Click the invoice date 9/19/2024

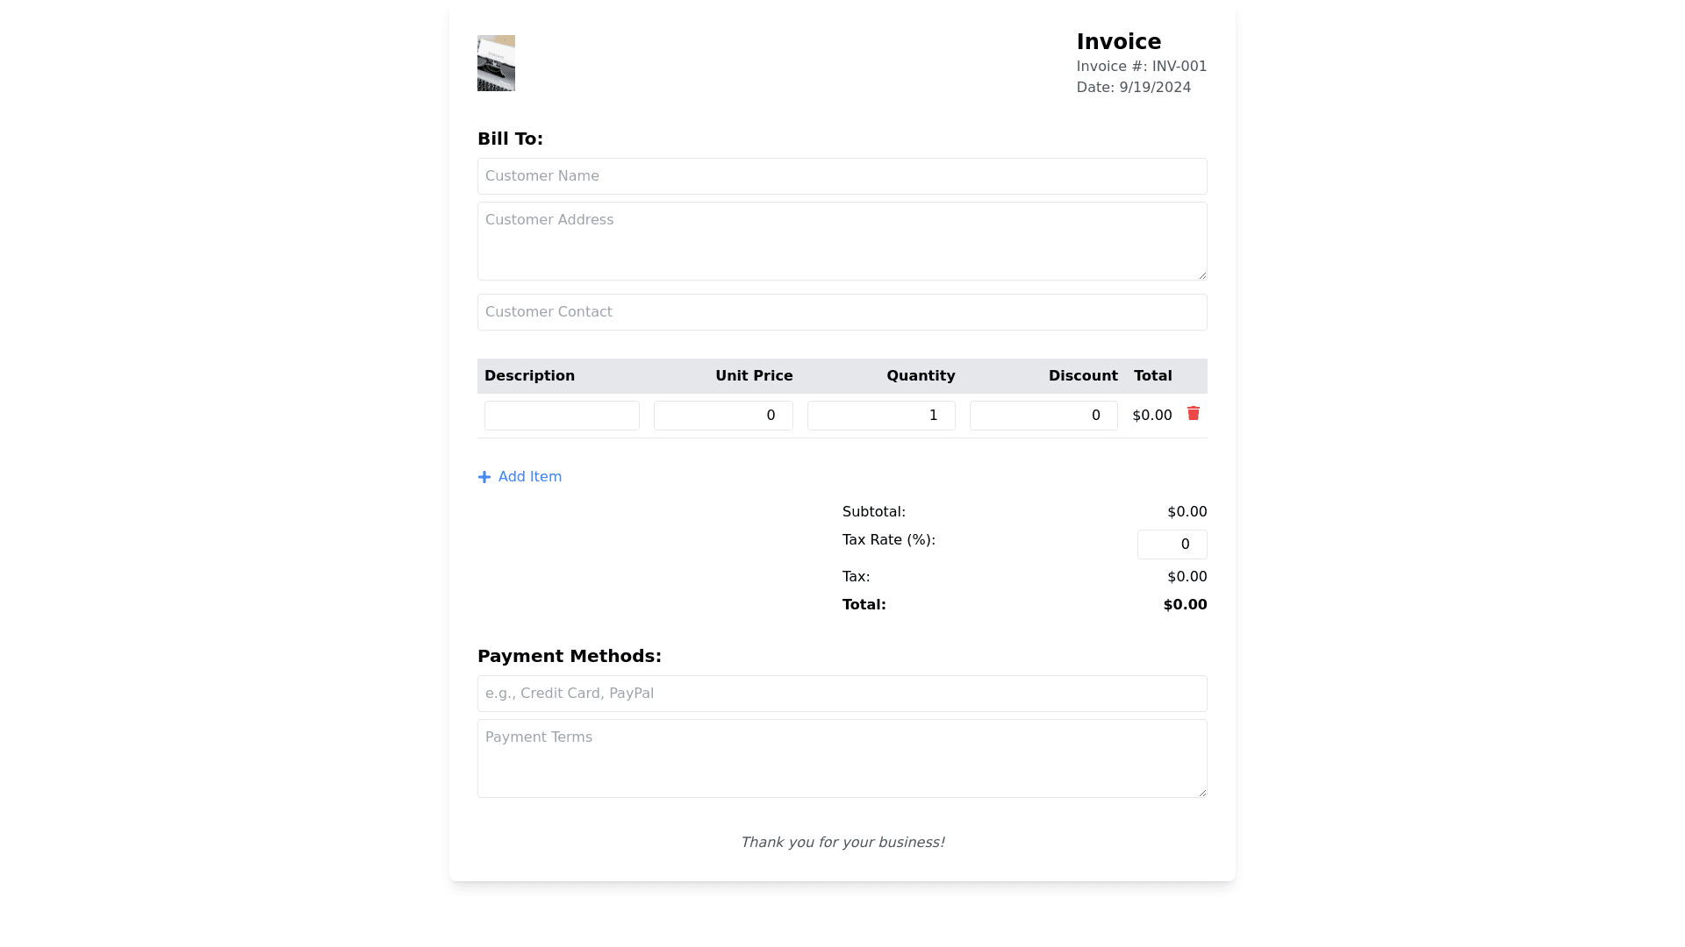(x=1154, y=88)
